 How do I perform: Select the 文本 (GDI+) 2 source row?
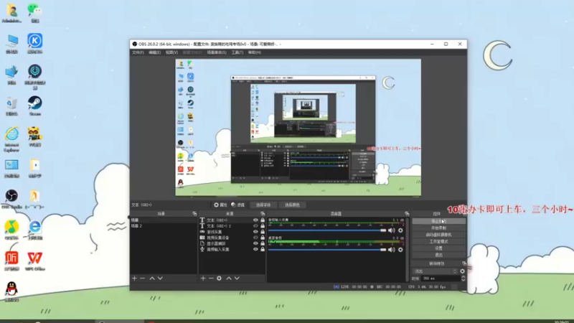pyautogui.click(x=232, y=226)
